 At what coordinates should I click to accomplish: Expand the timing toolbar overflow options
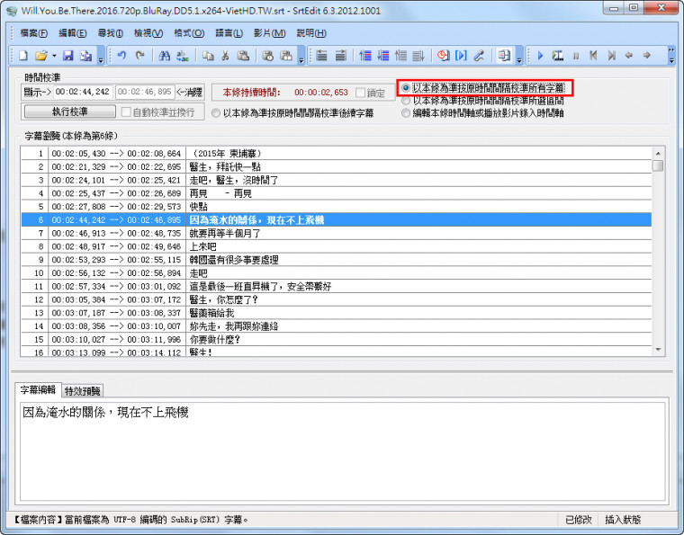(519, 58)
